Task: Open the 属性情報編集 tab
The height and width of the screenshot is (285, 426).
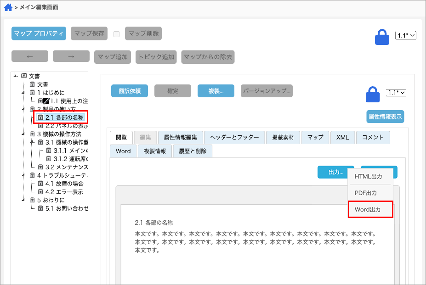Action: (181, 137)
